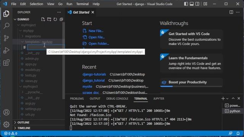Image resolution: width=244 pixels, height=137 pixels.
Task: Expand the OUTLINE section
Action: (23, 123)
